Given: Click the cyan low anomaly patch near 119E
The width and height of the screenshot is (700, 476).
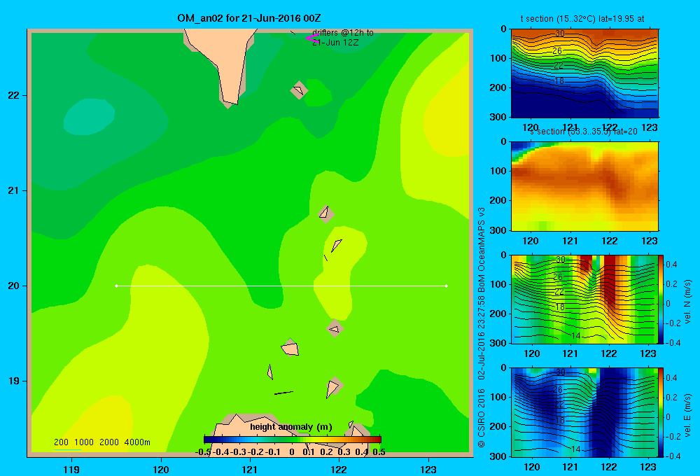Looking at the screenshot, I should [x=88, y=117].
